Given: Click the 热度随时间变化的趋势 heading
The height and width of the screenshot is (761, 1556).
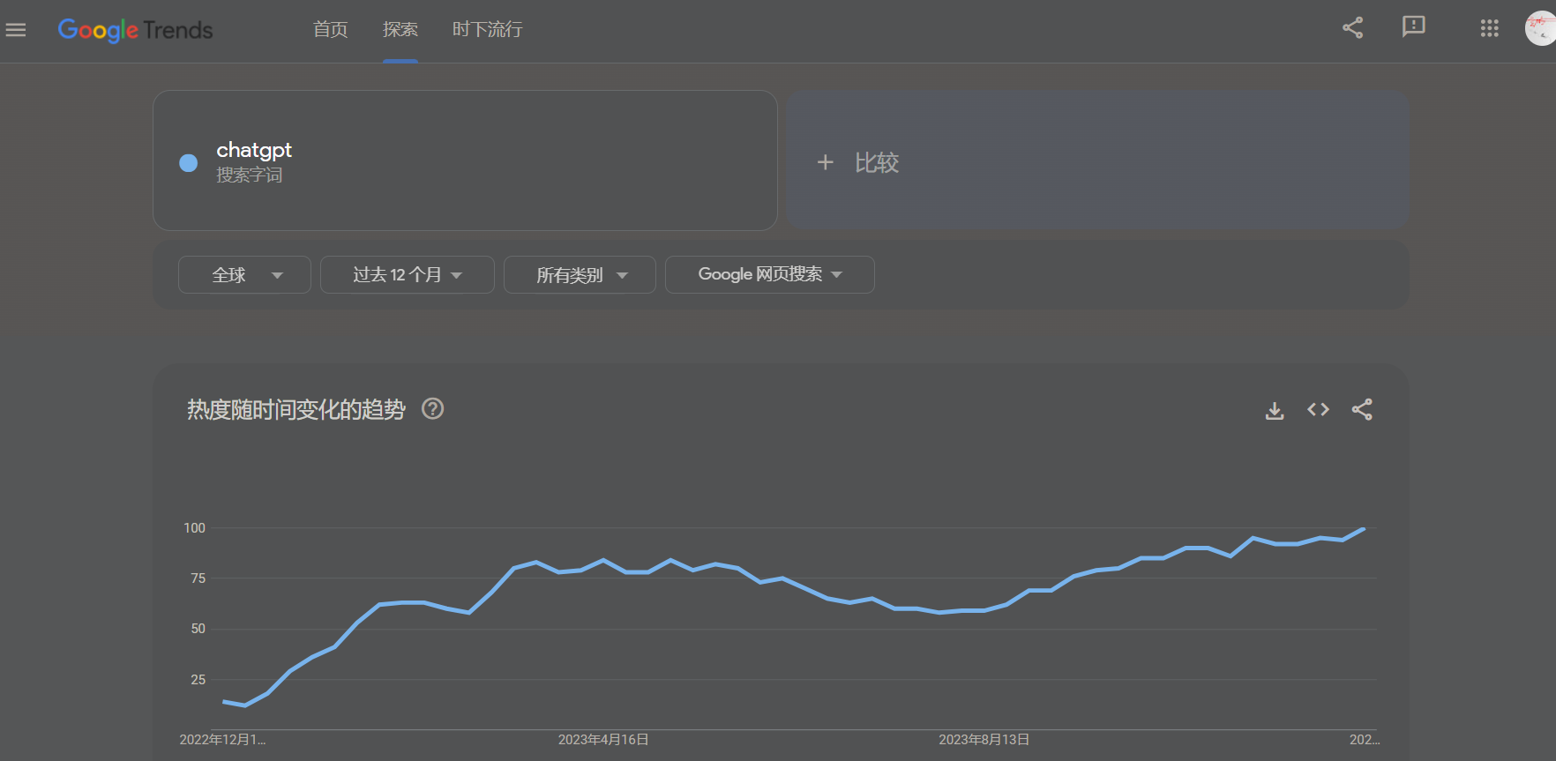Looking at the screenshot, I should pos(295,410).
